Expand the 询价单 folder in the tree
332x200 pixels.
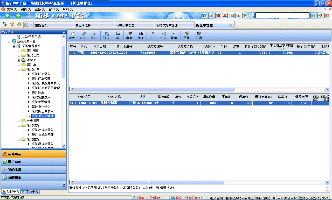click(x=18, y=60)
